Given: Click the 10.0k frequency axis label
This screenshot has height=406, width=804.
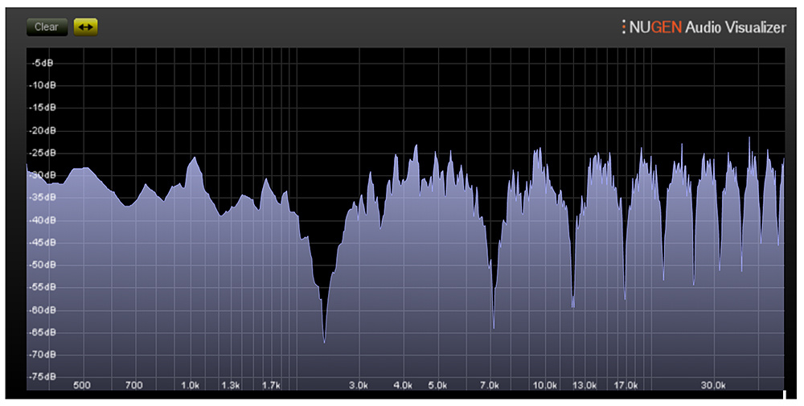Looking at the screenshot, I should point(545,386).
